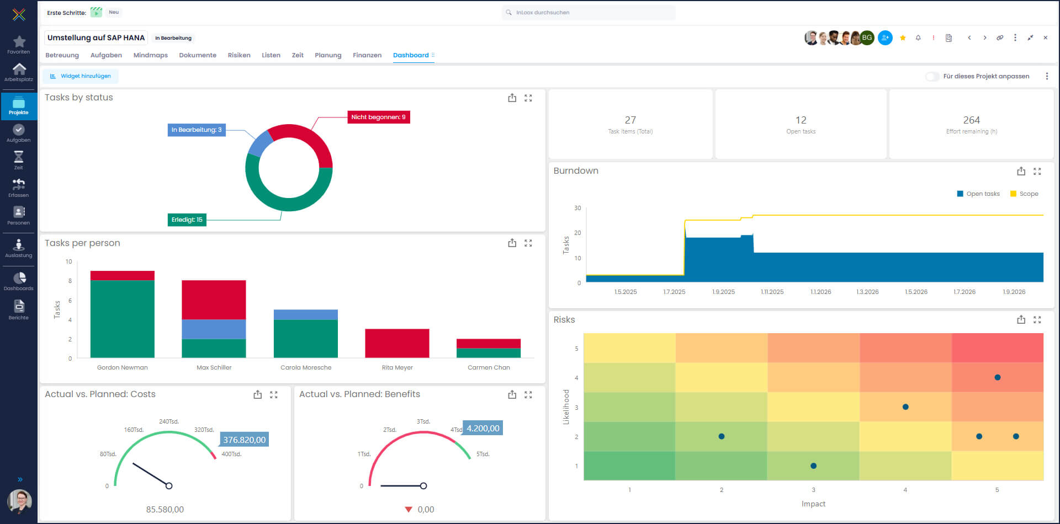Export the Burndown chart
Screen dimensions: 1060x524
point(1021,171)
